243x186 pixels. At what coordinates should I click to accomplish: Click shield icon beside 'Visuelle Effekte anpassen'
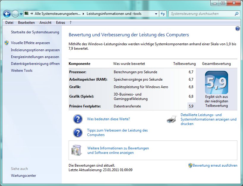7,43
